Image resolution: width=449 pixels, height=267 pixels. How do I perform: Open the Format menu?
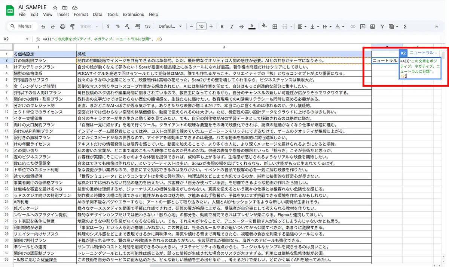pyautogui.click(x=81, y=15)
